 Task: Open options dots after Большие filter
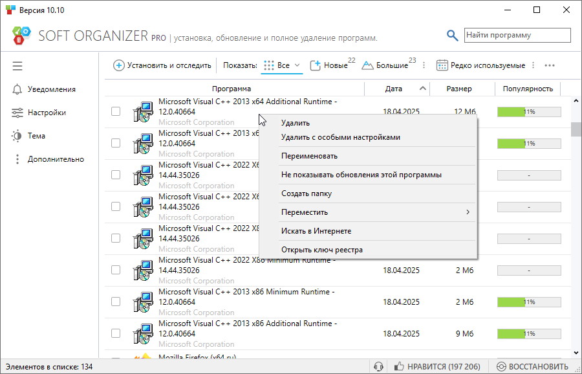click(424, 66)
